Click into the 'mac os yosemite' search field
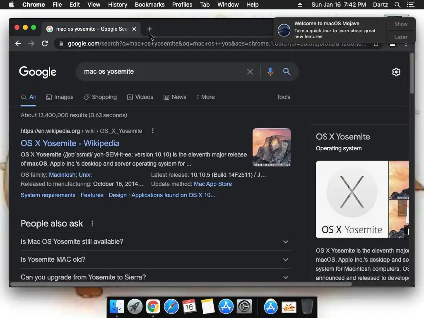424x318 pixels. click(x=162, y=72)
